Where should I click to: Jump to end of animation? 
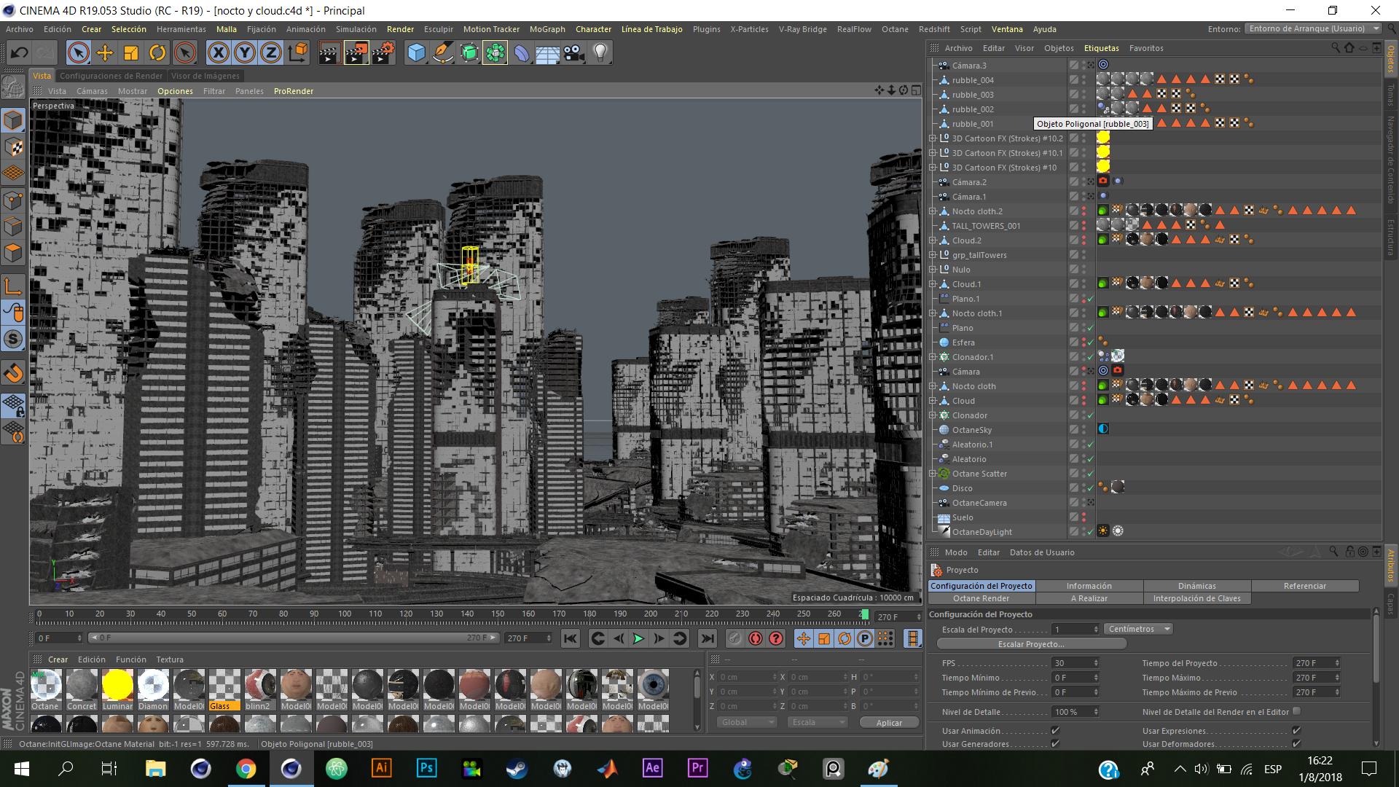[x=707, y=639]
